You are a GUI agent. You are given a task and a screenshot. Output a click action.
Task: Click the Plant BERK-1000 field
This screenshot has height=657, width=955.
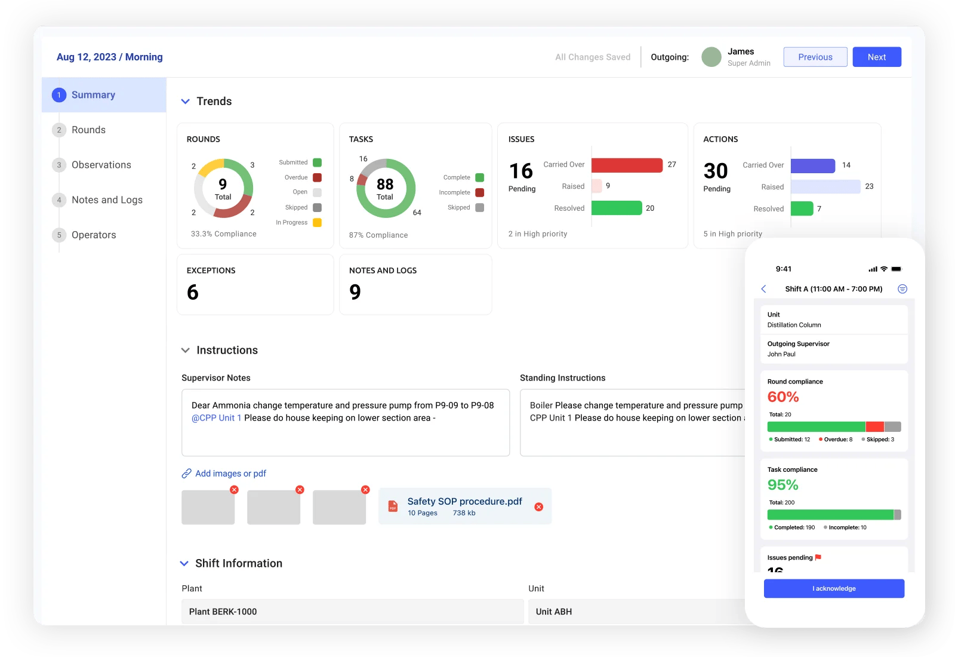tap(352, 612)
